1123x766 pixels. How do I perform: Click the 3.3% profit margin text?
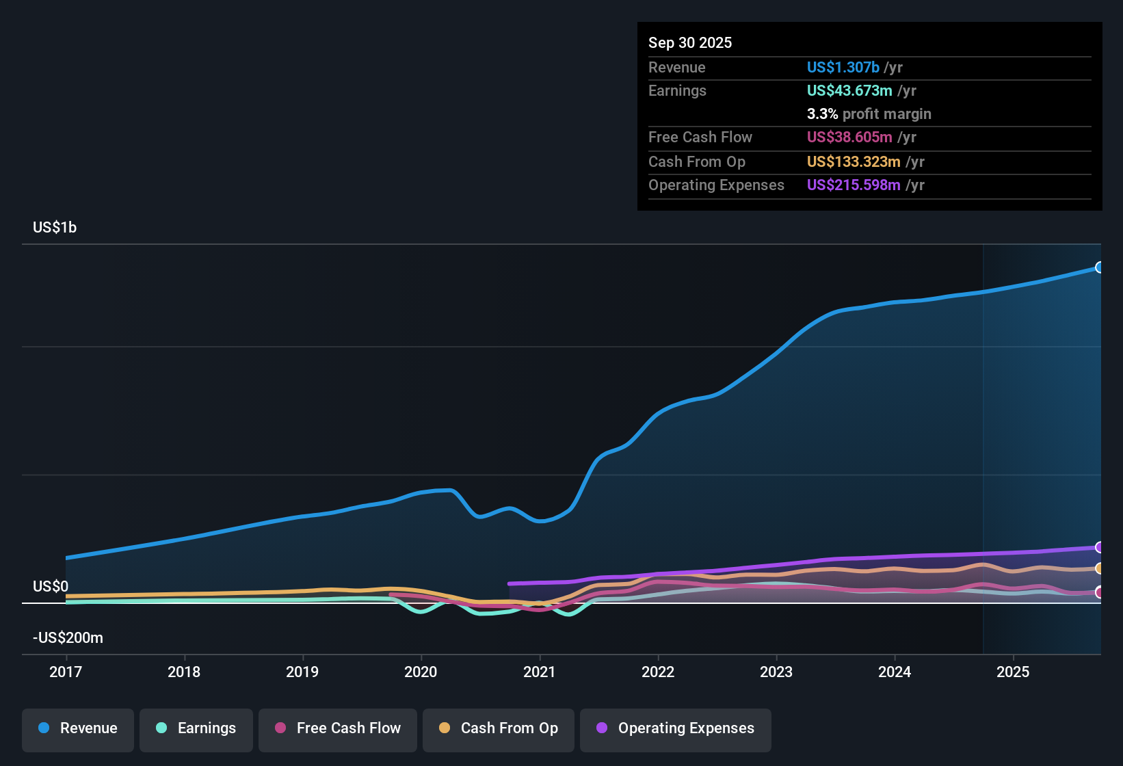[x=869, y=114]
